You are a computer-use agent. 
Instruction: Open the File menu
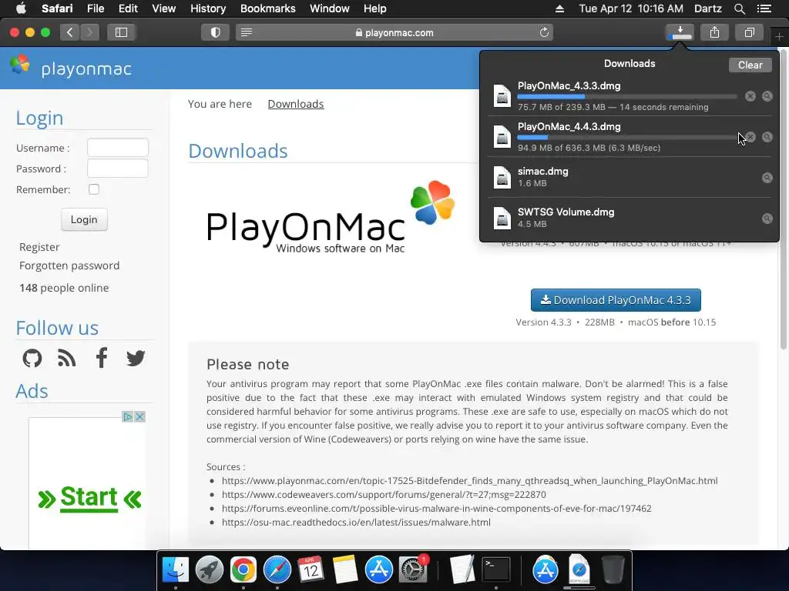tap(95, 8)
